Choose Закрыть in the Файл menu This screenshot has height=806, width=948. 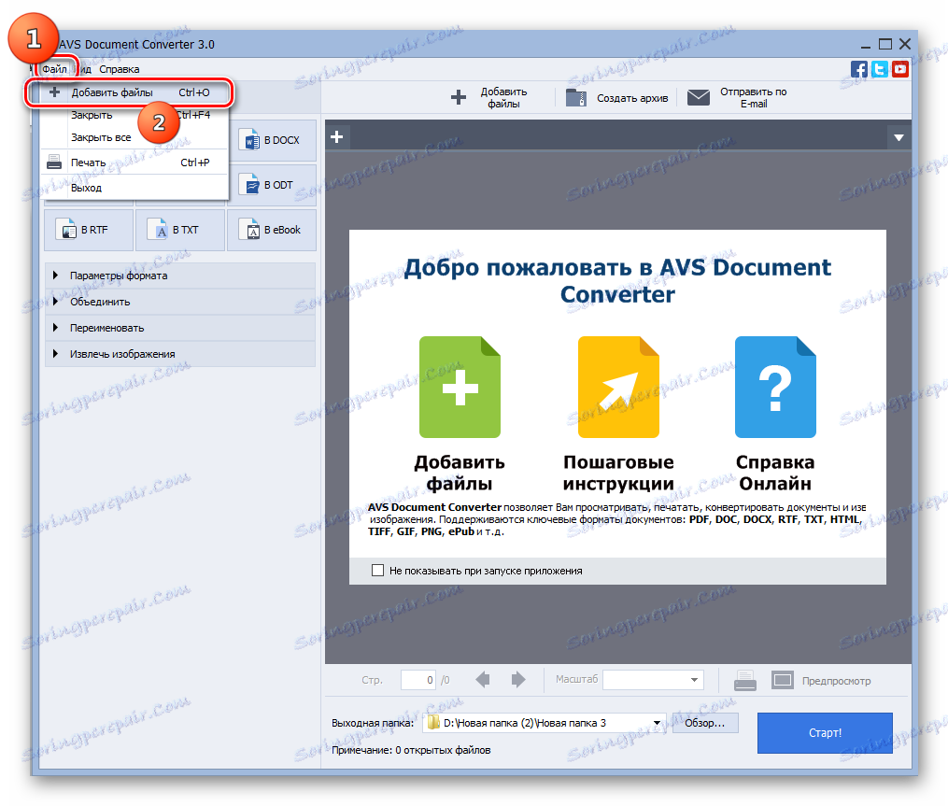coord(134,115)
